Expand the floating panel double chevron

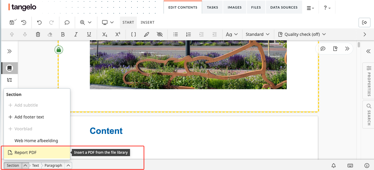click(x=347, y=49)
